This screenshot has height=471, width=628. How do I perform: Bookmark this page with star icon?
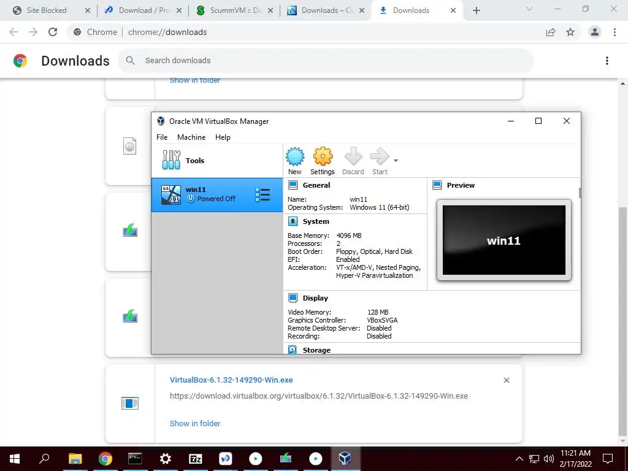(x=570, y=32)
